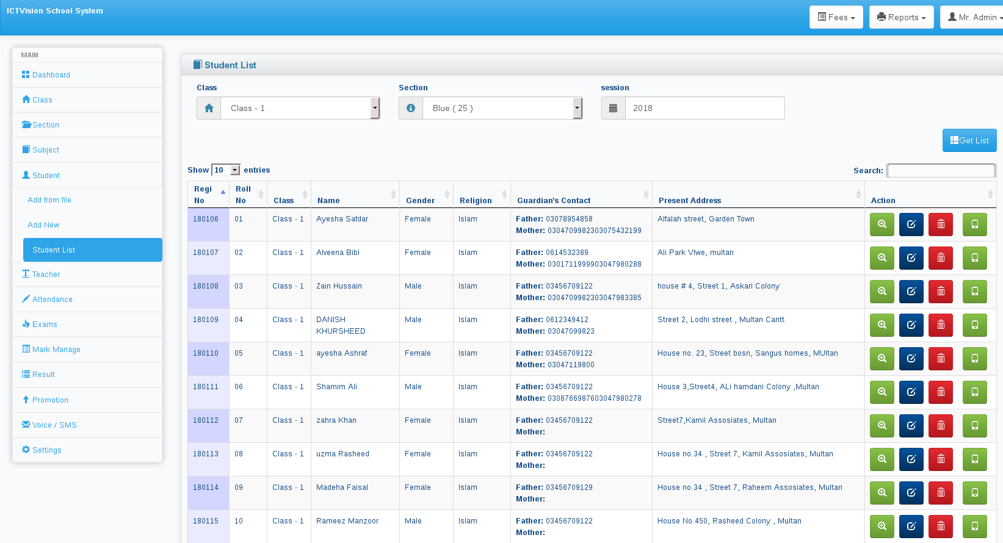
Task: View details of Alveena Bibi
Action: [x=882, y=258]
